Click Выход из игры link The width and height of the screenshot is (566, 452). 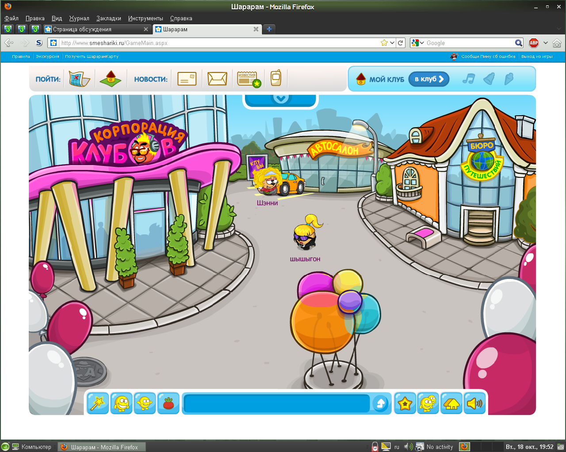537,56
